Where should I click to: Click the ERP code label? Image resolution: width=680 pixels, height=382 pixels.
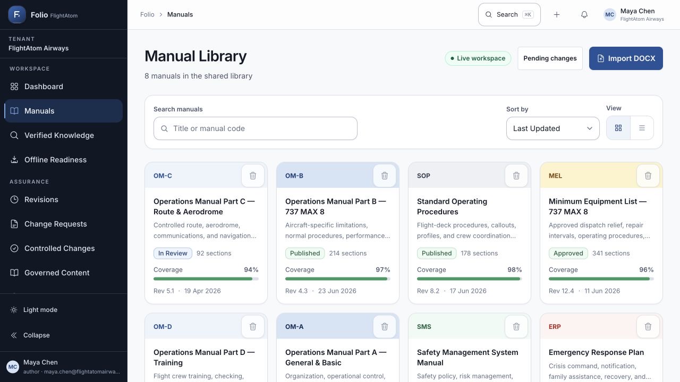pyautogui.click(x=555, y=327)
